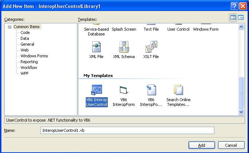The height and width of the screenshot is (153, 249).
Task: Select the Data category
Action: 25,38
